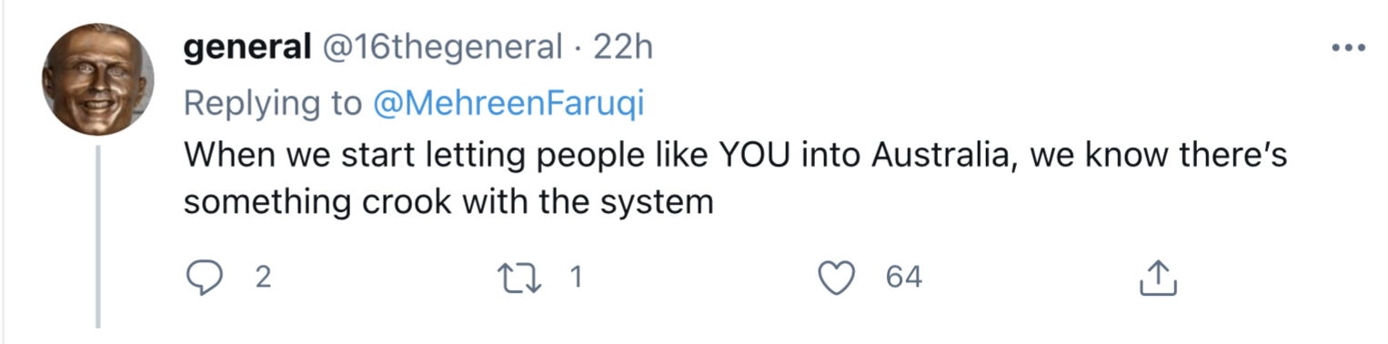
Task: Click the Replying to label
Action: (273, 105)
